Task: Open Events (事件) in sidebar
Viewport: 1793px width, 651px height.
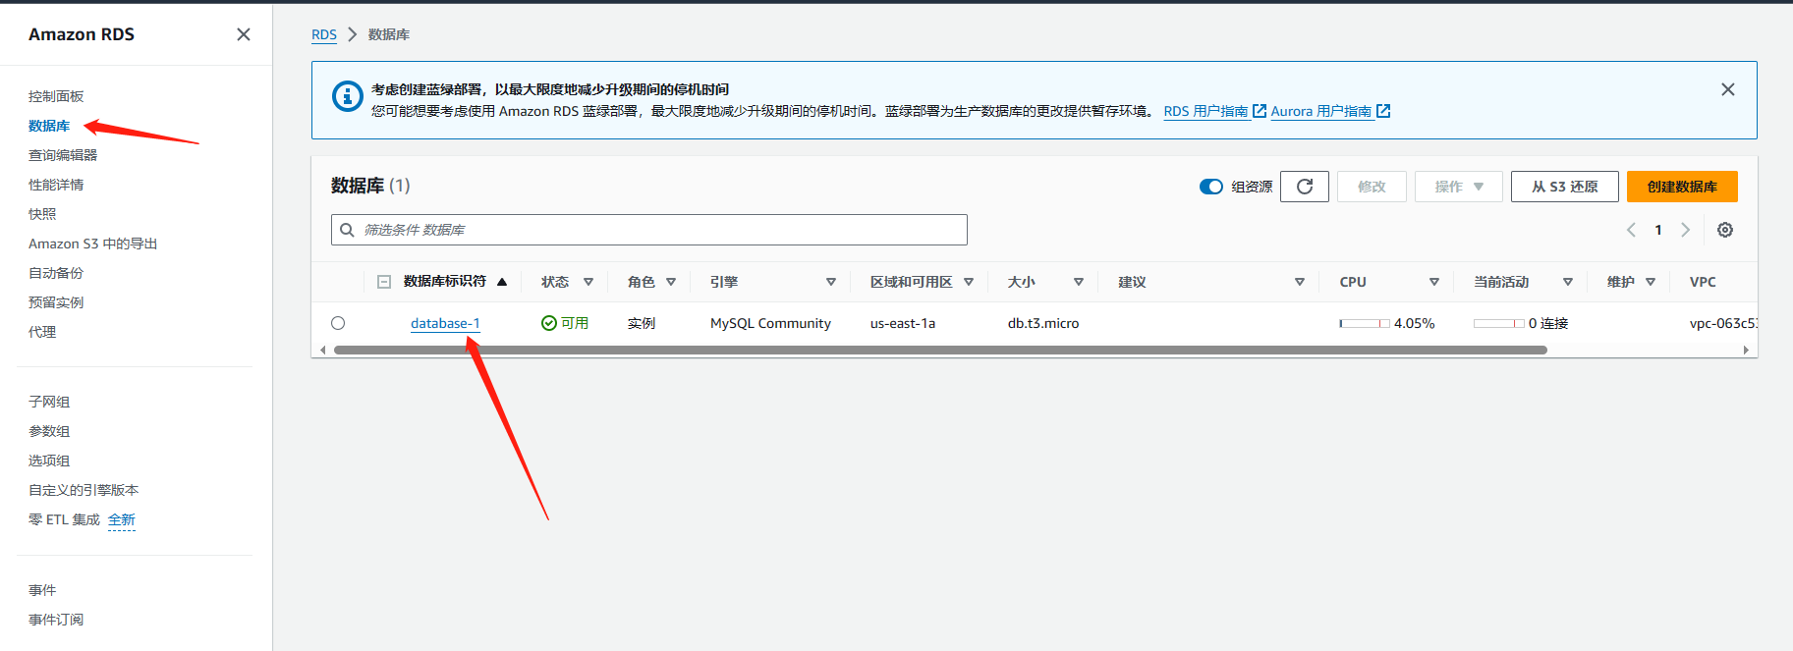Action: [x=42, y=590]
